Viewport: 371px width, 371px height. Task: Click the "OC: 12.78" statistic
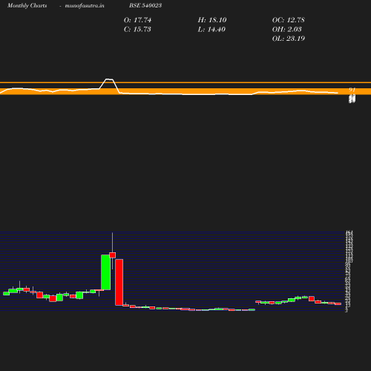(x=288, y=20)
